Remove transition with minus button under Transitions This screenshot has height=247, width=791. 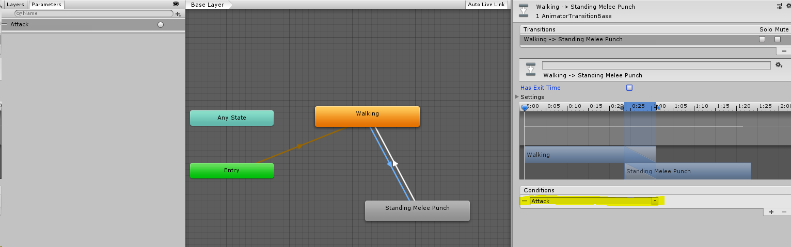(x=784, y=51)
